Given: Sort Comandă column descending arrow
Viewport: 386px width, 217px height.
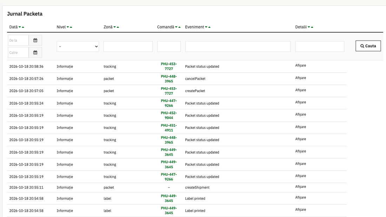Looking at the screenshot, I should [176, 27].
